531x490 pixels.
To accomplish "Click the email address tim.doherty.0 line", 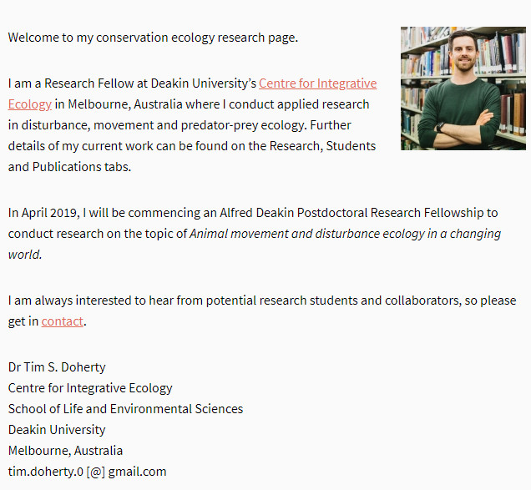I will coord(87,472).
